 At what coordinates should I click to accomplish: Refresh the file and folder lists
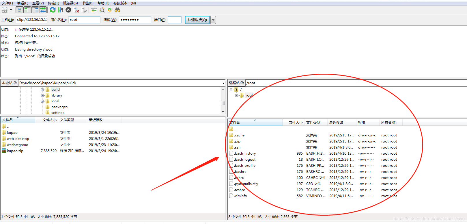click(x=53, y=10)
